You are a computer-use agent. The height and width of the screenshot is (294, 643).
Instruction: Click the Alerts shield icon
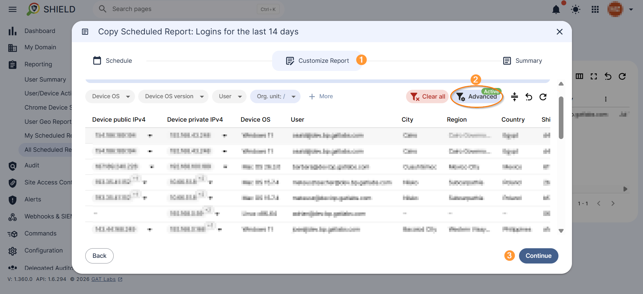[x=12, y=200]
